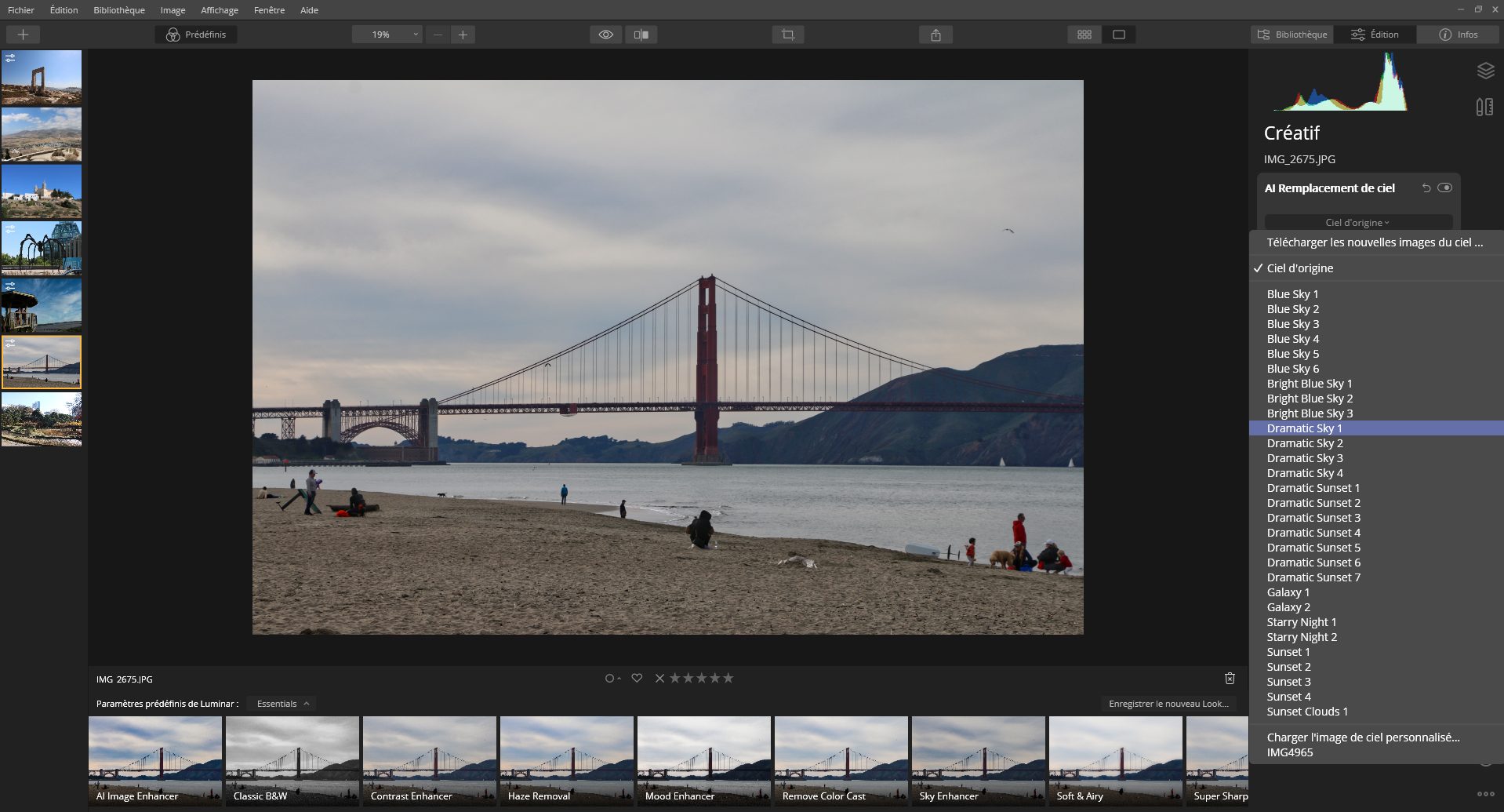Viewport: 1504px width, 812px height.
Task: Click Enregistrer le nouveau Look button
Action: pos(1168,704)
